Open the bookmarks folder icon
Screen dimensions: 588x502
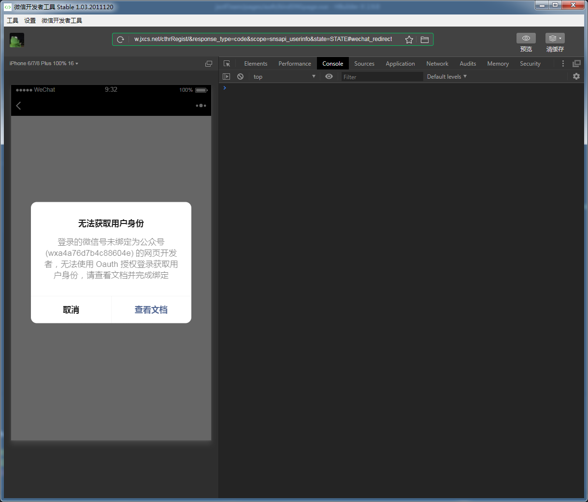point(425,40)
